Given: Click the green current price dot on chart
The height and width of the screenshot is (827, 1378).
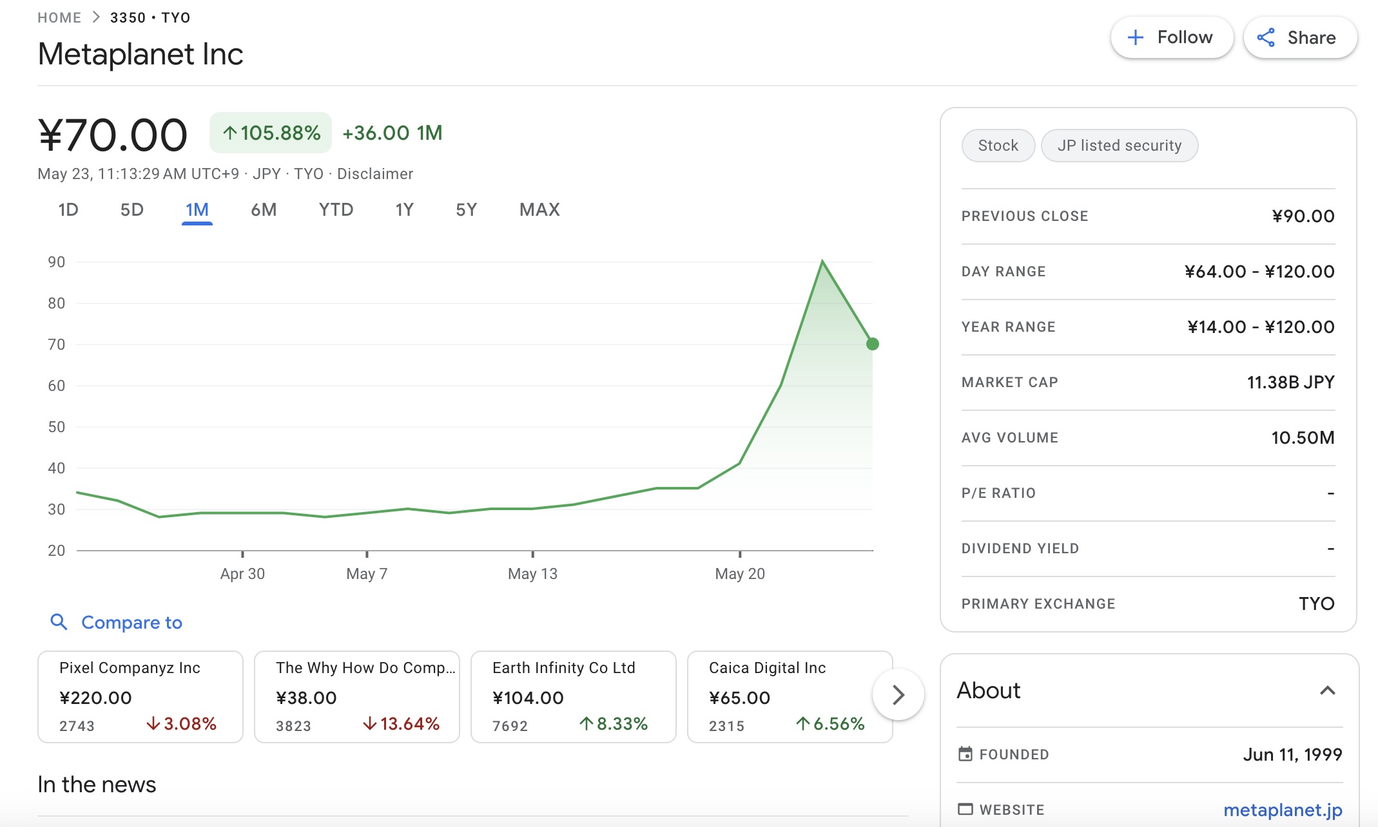Looking at the screenshot, I should tap(873, 344).
